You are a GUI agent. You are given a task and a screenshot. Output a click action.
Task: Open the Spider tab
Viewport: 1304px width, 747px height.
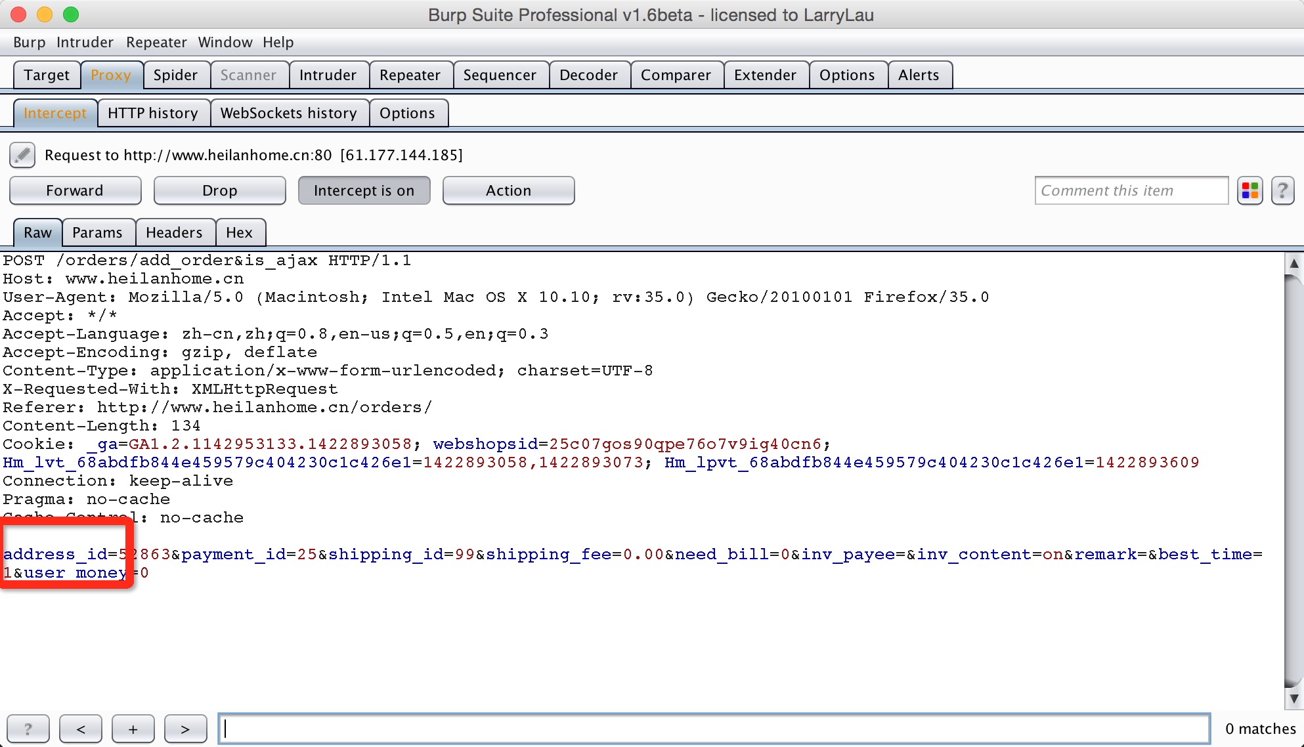175,75
